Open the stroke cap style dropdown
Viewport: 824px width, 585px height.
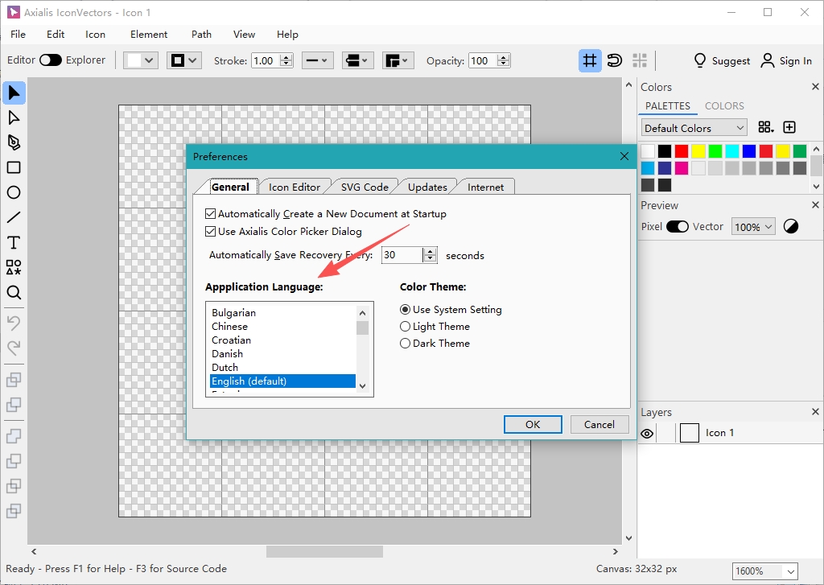(358, 60)
